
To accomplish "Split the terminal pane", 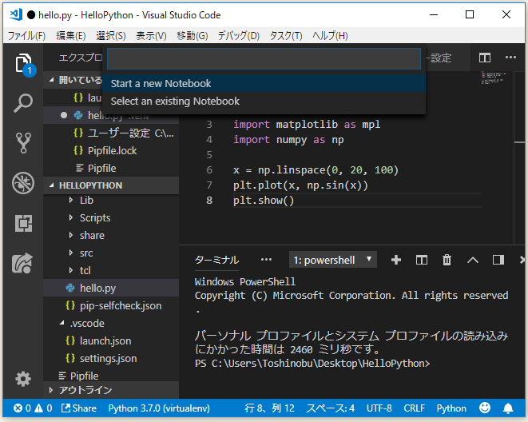I will click(422, 260).
